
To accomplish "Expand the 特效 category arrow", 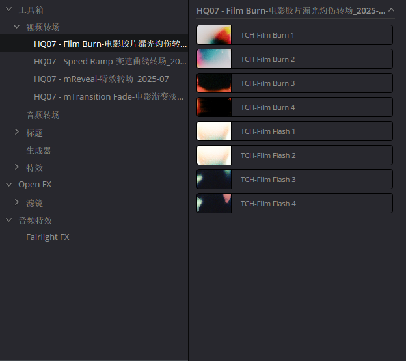I will point(17,168).
